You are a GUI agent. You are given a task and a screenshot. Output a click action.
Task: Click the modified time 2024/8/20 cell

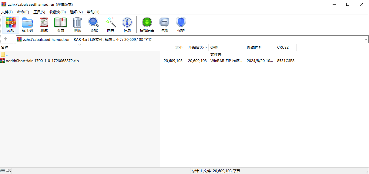click(x=260, y=61)
